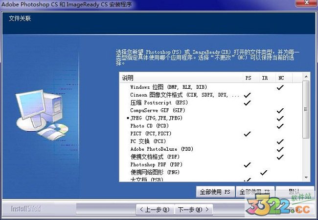Toggle PS checkmark for 压缩 Postscript row
This screenshot has width=318, height=220.
247,103
